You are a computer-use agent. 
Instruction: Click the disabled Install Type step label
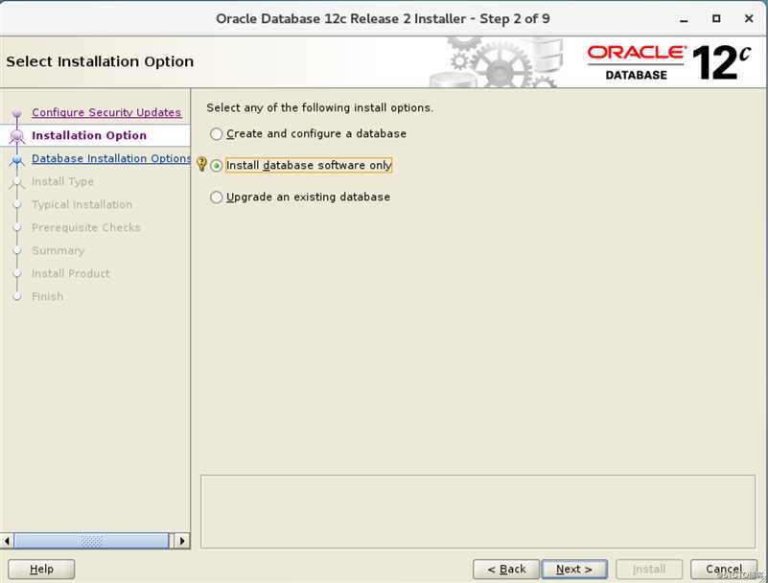point(62,181)
